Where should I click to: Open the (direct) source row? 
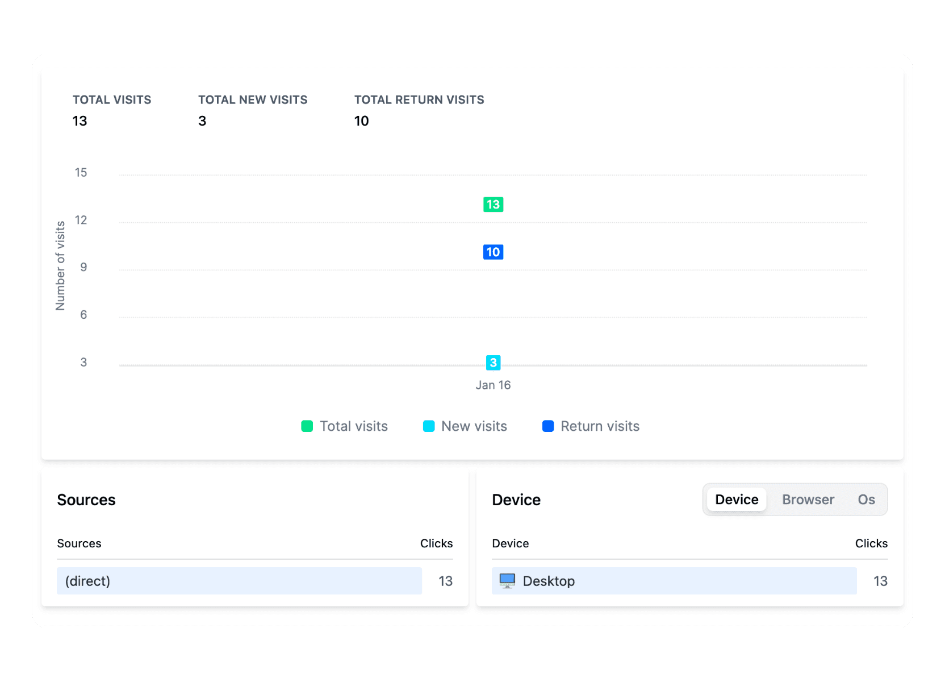coord(239,581)
